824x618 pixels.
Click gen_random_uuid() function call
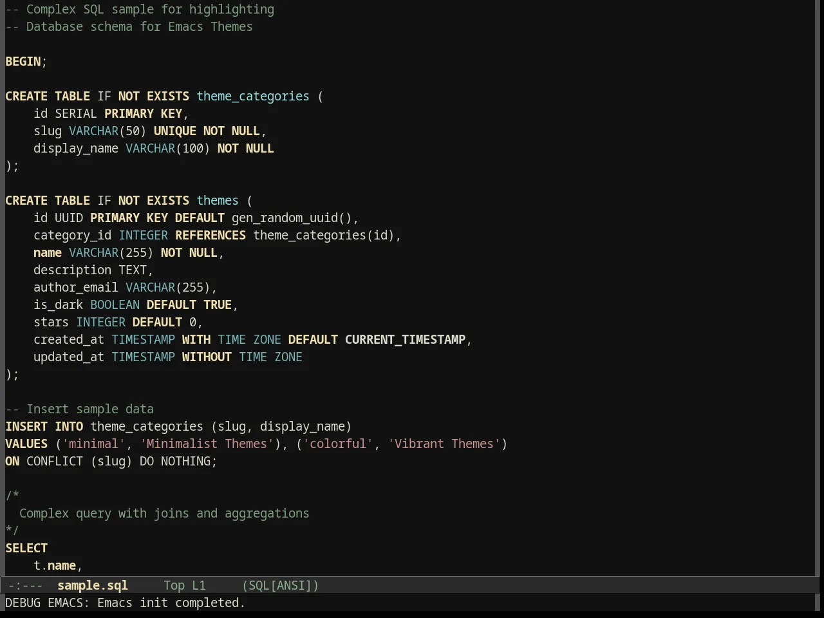pos(292,218)
